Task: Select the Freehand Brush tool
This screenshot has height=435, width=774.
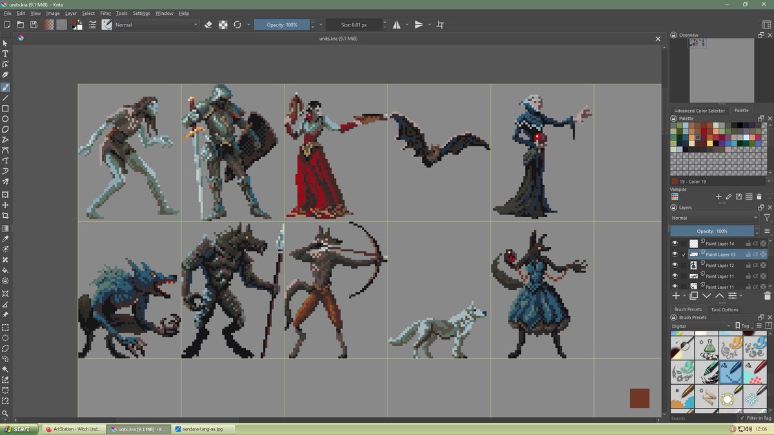Action: point(5,87)
